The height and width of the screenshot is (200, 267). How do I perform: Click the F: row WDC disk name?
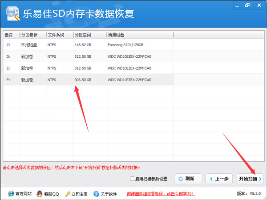129,80
